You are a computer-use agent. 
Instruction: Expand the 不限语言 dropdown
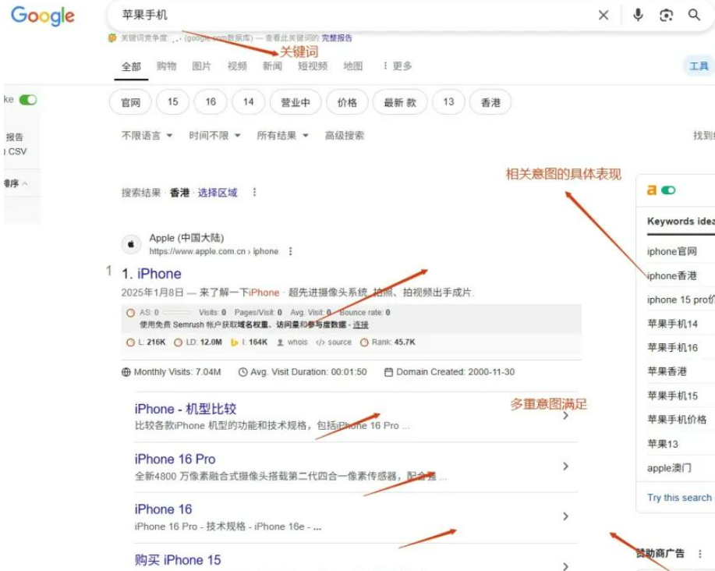pyautogui.click(x=147, y=136)
